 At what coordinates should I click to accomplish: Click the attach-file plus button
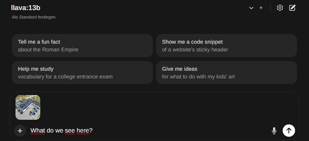20,131
